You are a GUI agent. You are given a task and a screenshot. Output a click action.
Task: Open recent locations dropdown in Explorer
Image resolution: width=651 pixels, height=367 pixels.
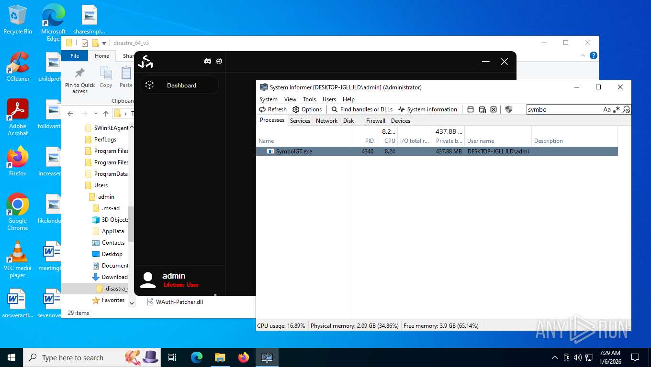[96, 114]
